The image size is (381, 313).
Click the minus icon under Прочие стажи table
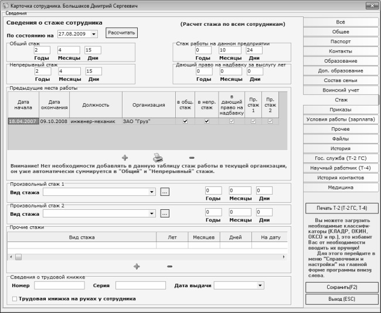[x=169, y=267]
